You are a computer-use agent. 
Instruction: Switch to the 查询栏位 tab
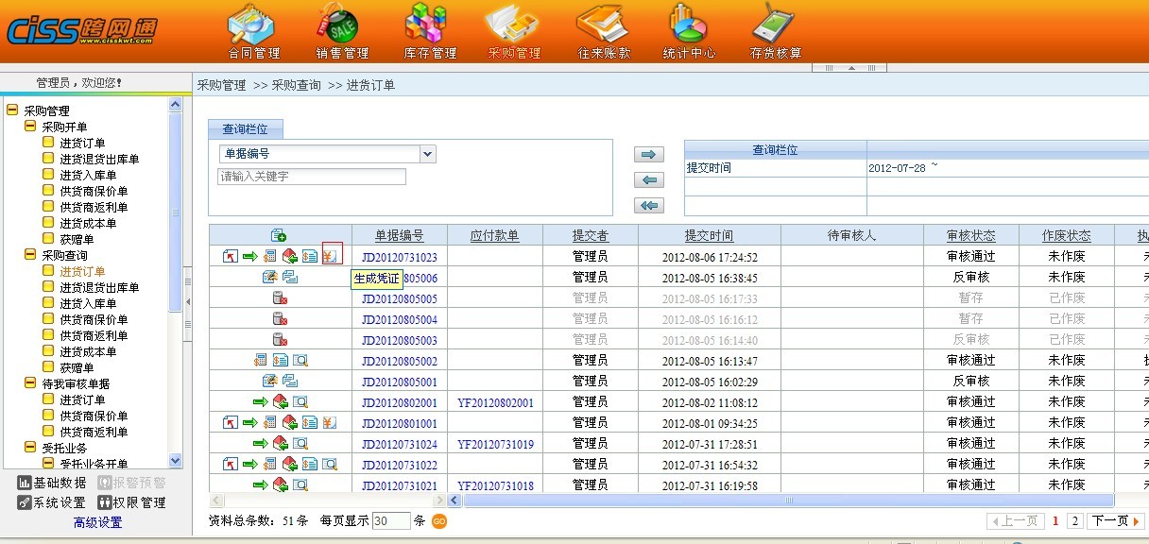[x=245, y=129]
